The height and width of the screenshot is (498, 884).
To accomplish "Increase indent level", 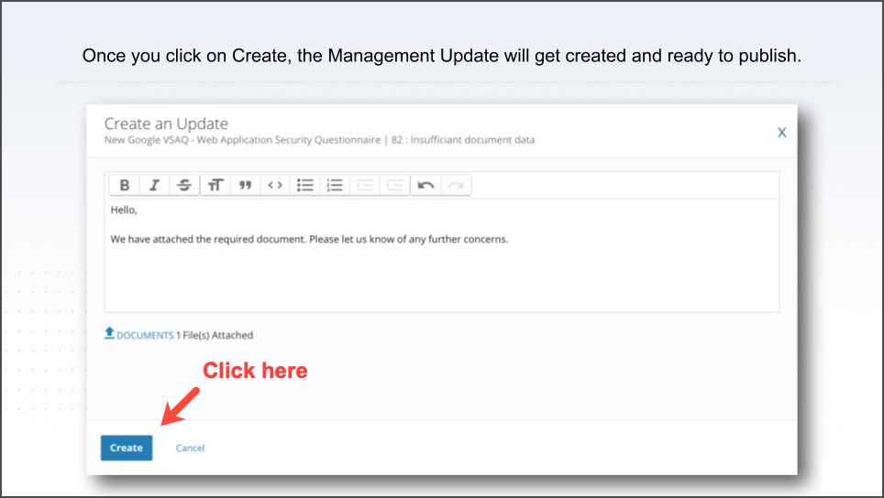I will (394, 185).
